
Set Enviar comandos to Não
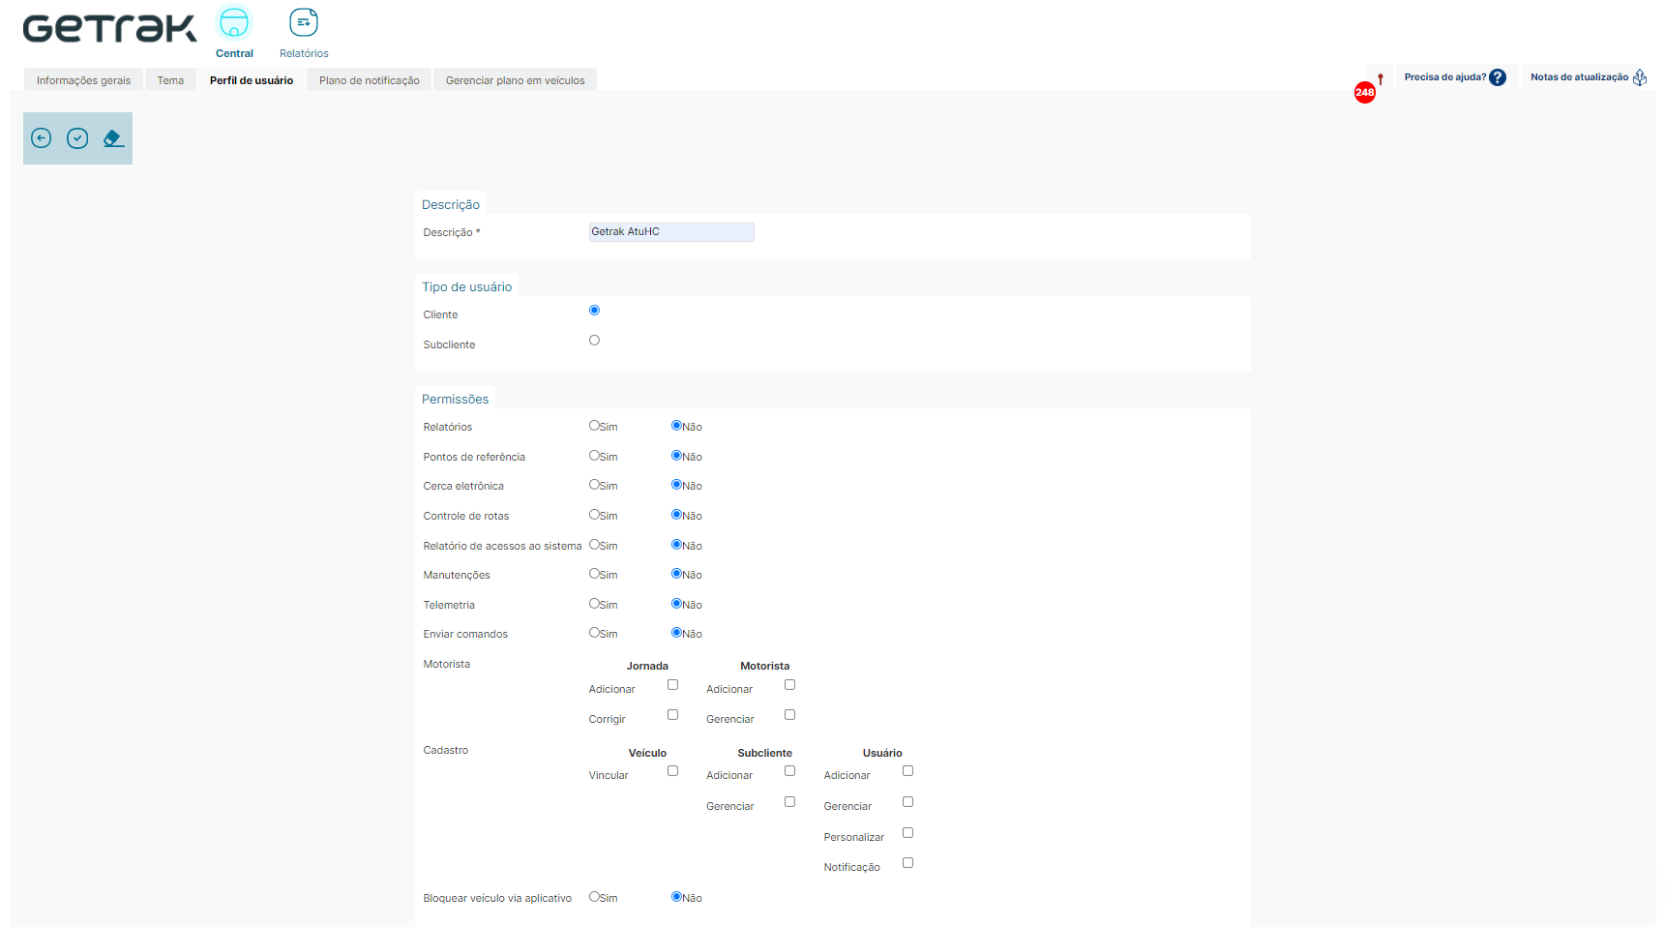point(676,633)
